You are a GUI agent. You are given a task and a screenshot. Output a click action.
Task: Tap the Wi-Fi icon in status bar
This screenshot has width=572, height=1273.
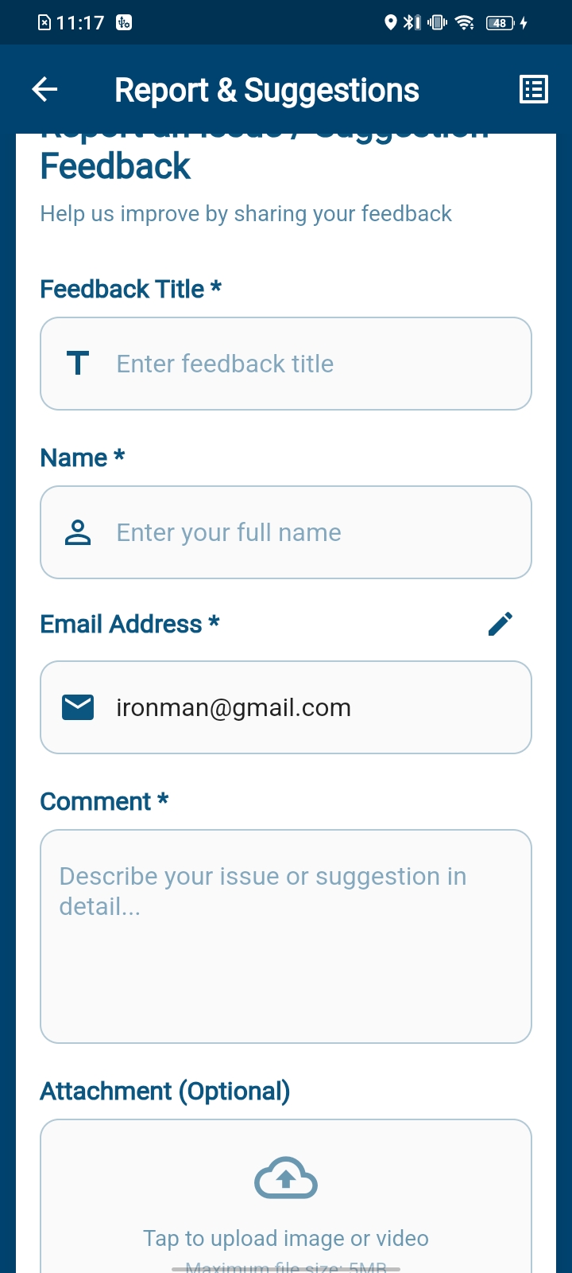coord(465,22)
